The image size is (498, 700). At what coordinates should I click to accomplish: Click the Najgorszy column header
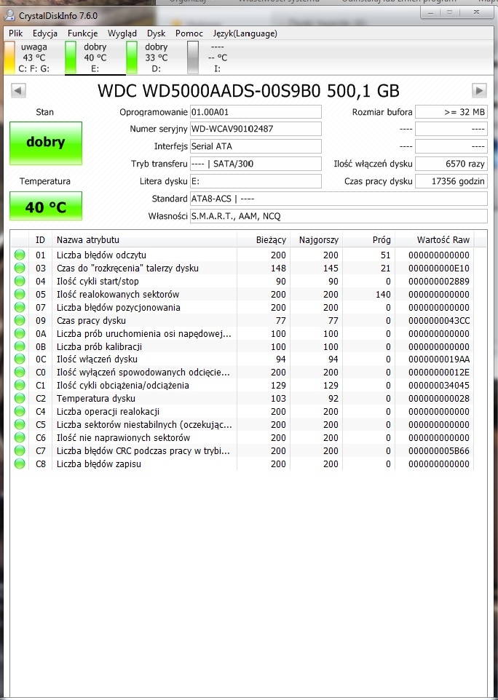(316, 239)
